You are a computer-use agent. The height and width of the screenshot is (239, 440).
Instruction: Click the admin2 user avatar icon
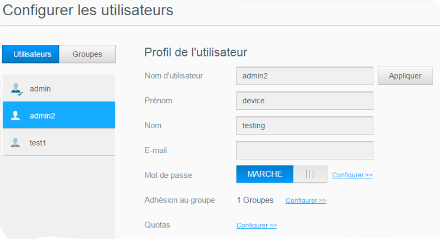click(16, 116)
